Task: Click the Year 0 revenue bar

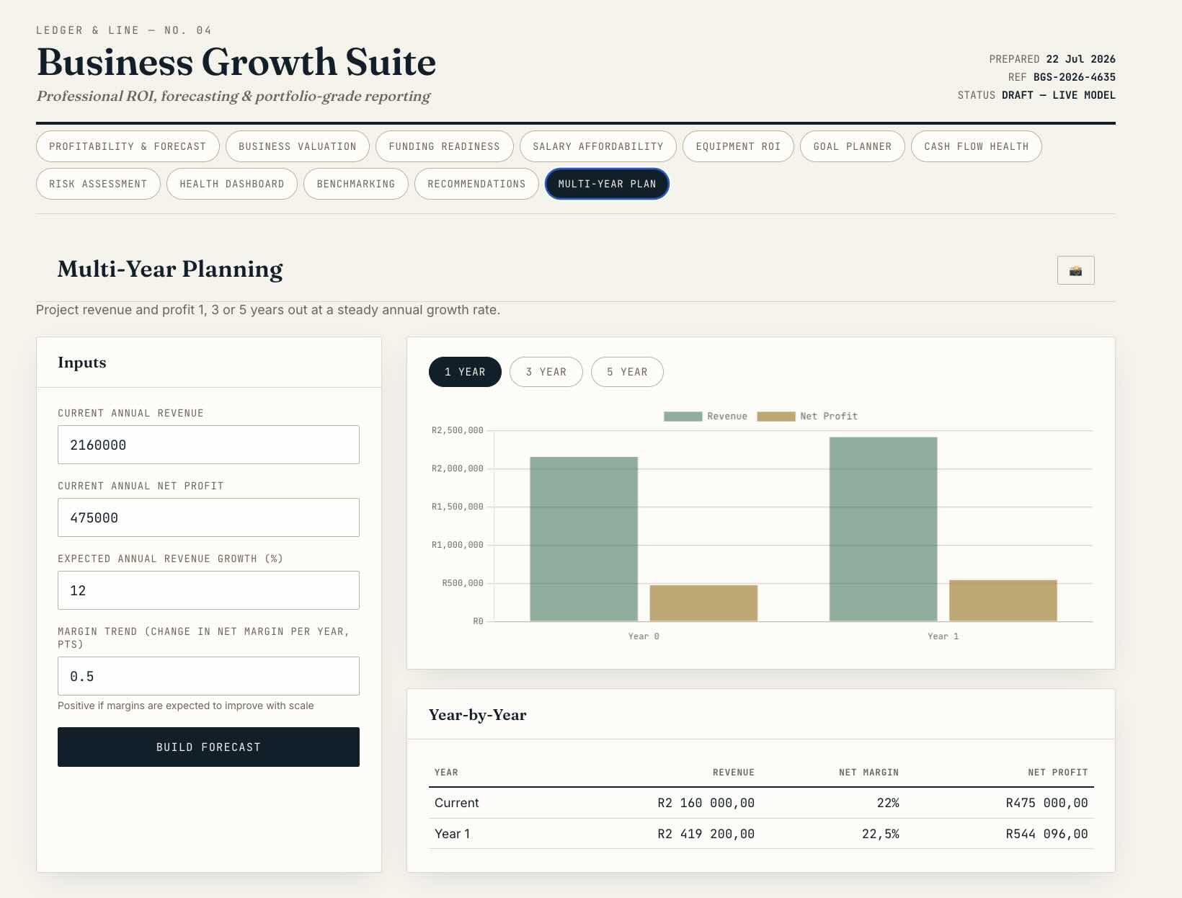Action: tap(584, 539)
